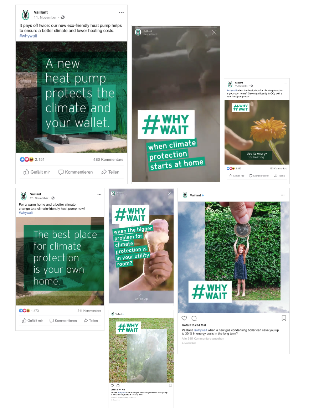This screenshot has height=415, width=319.
Task: Click the Gefällt mir thumbs-up on the 2.151 reactions post
Action: [36, 172]
